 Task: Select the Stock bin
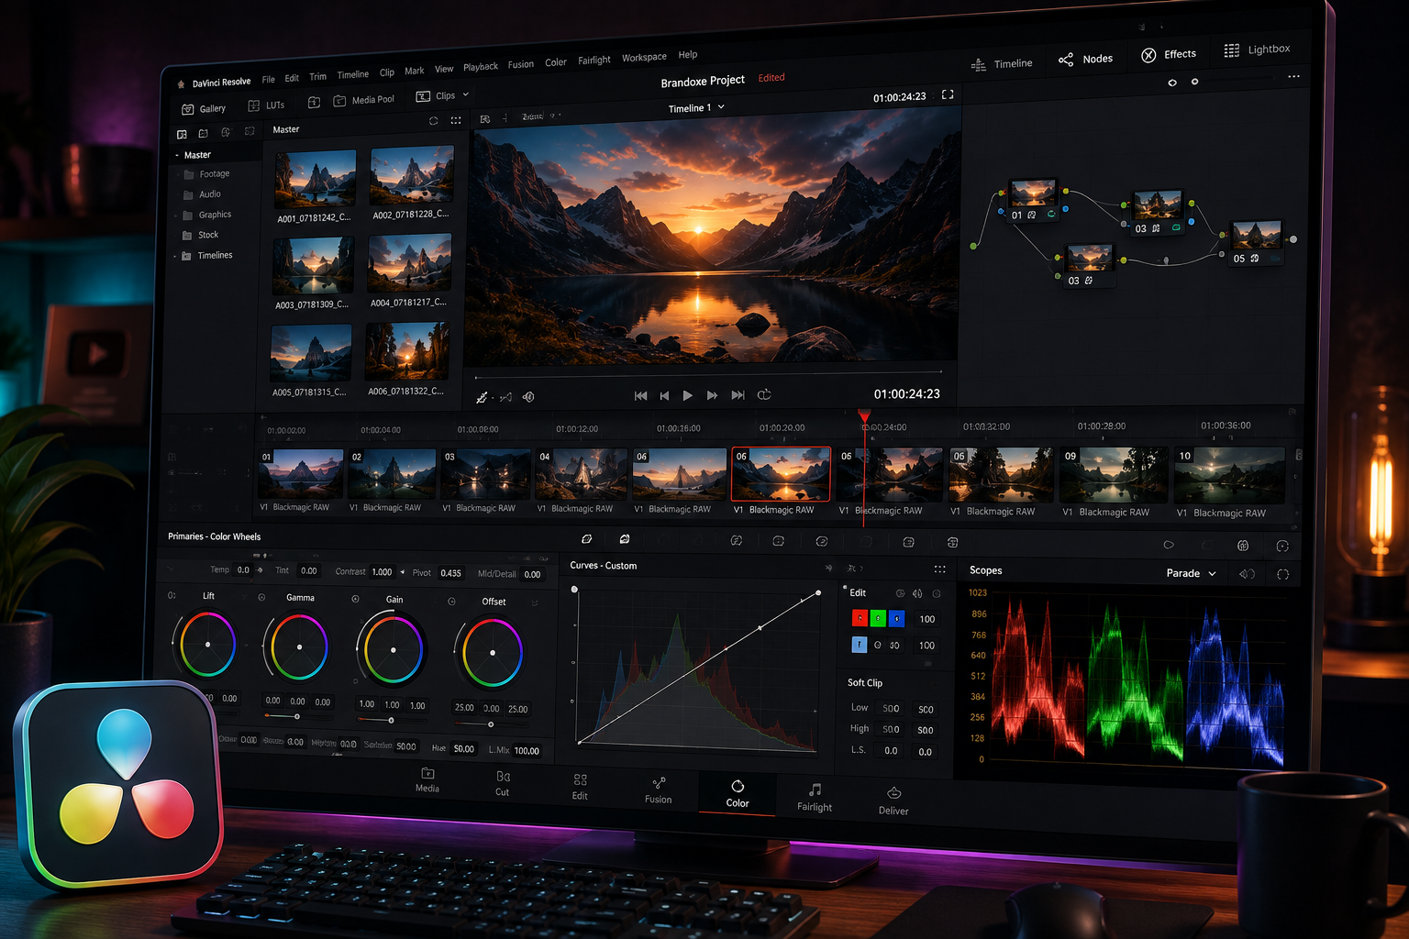[x=200, y=235]
